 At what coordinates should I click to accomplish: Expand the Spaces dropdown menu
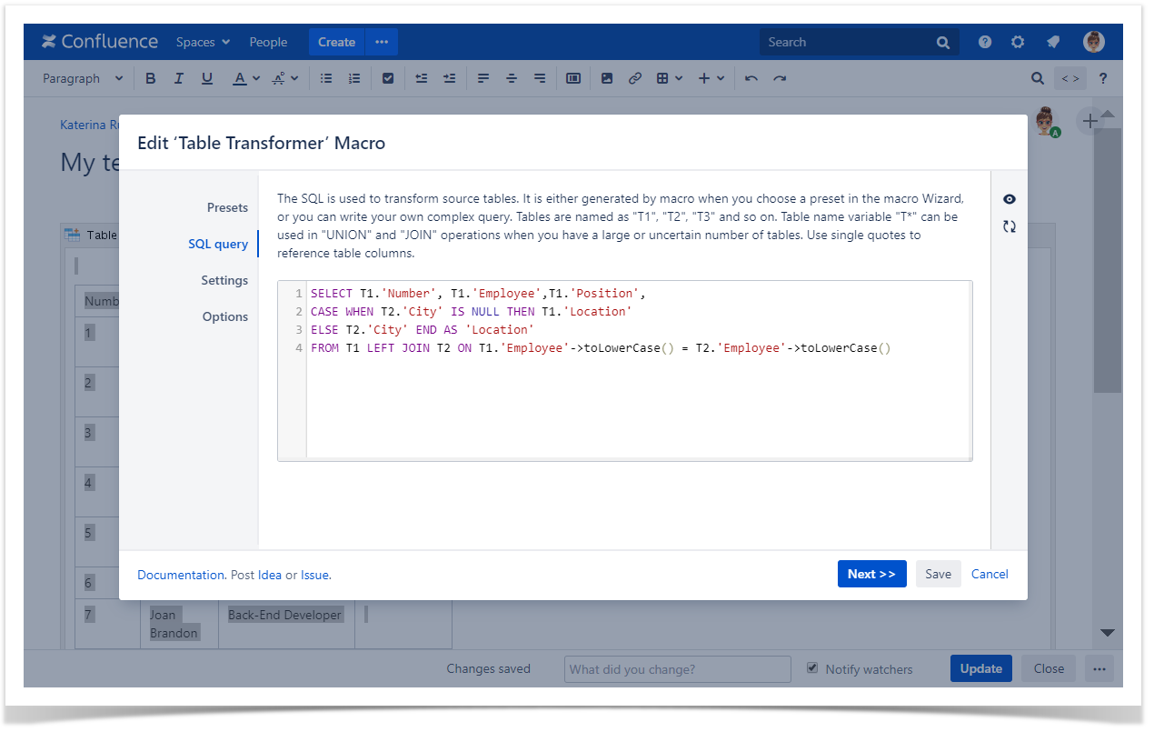(204, 42)
